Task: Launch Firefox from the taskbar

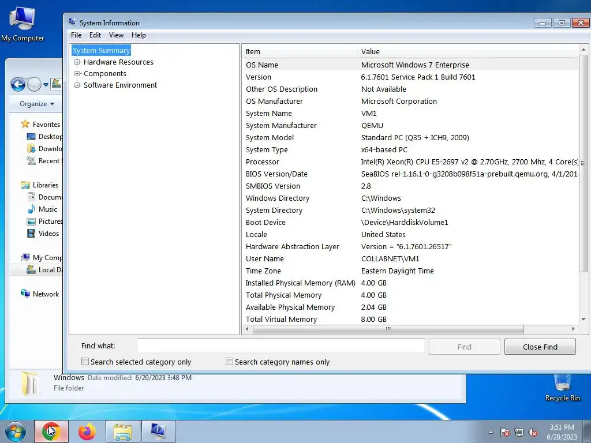Action: [87, 431]
